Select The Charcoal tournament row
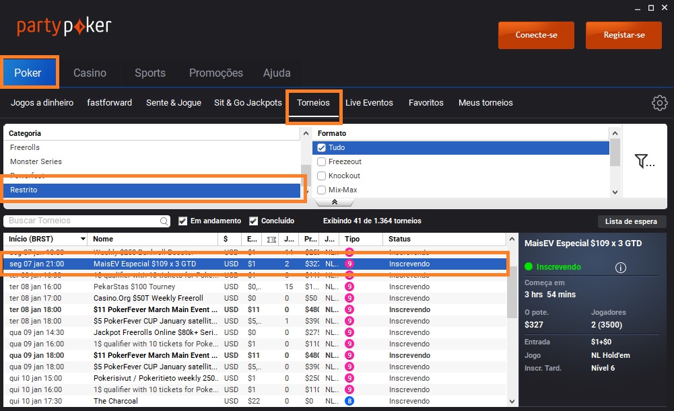The width and height of the screenshot is (674, 411). 255,401
